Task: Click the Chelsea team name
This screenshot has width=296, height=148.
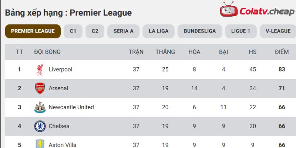Action: coord(59,126)
